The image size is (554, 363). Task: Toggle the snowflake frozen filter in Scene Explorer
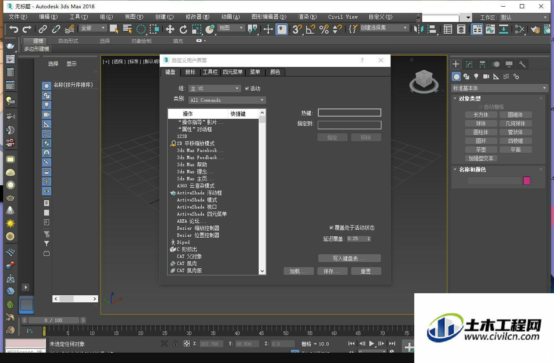point(47,181)
